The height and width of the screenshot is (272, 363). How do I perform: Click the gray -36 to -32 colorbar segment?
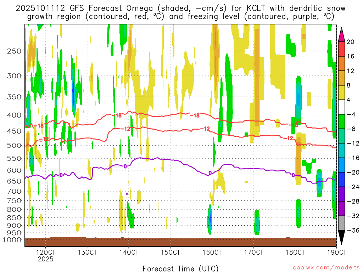341,223
